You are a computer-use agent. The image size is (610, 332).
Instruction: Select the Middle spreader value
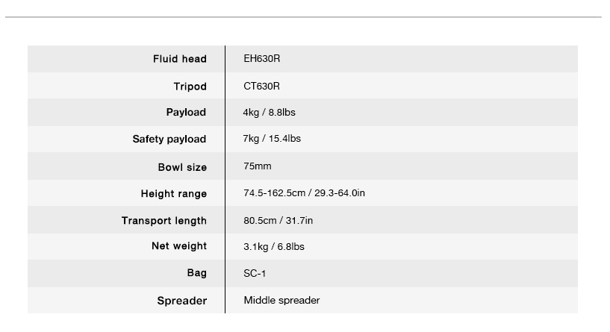(281, 300)
